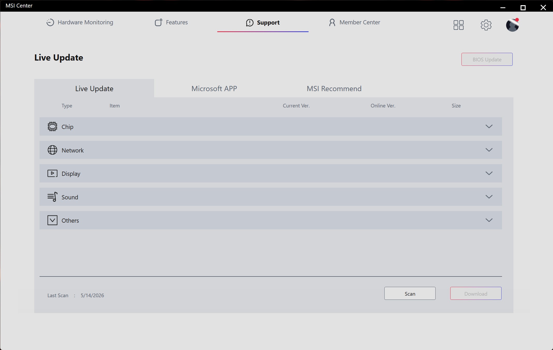This screenshot has height=350, width=553.
Task: Click the Member Center person icon
Action: click(332, 23)
